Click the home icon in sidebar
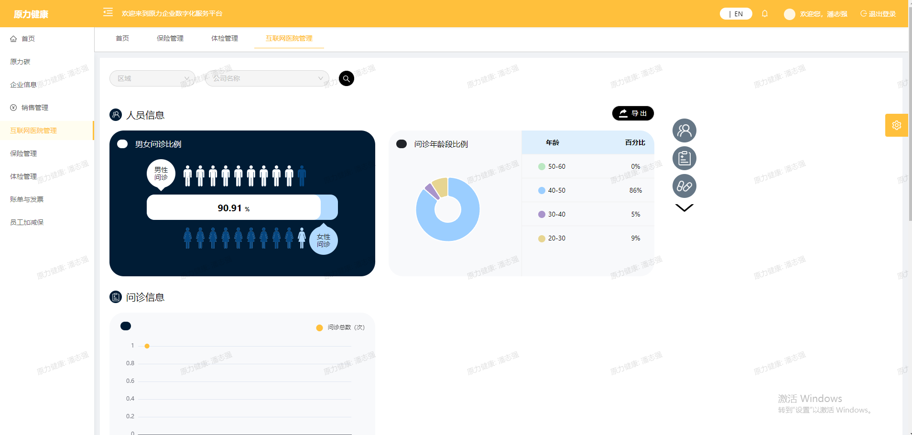This screenshot has height=435, width=912. 13,39
